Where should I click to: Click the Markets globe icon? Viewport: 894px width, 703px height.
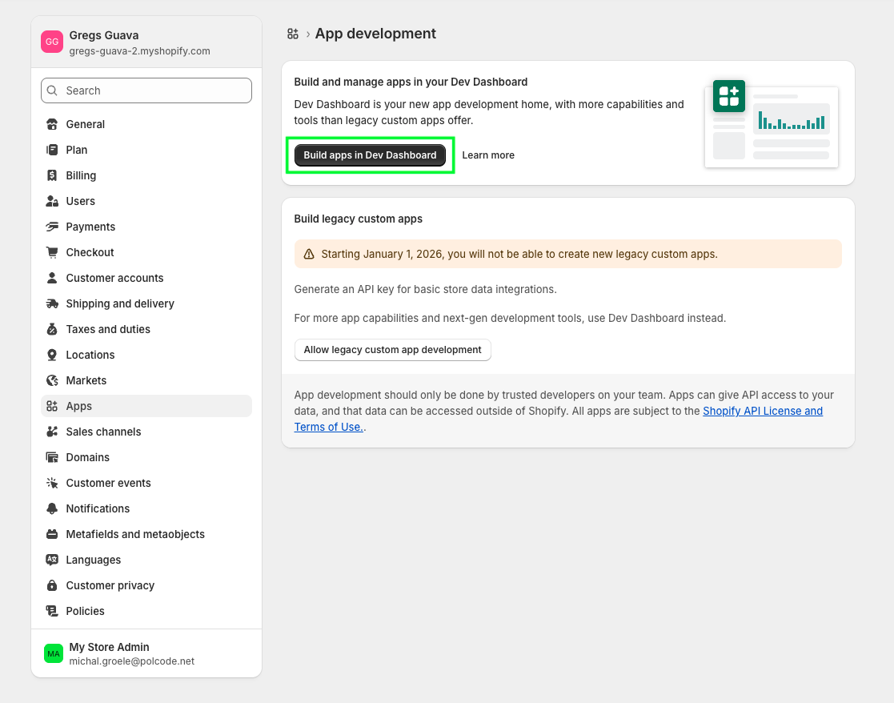(x=52, y=380)
